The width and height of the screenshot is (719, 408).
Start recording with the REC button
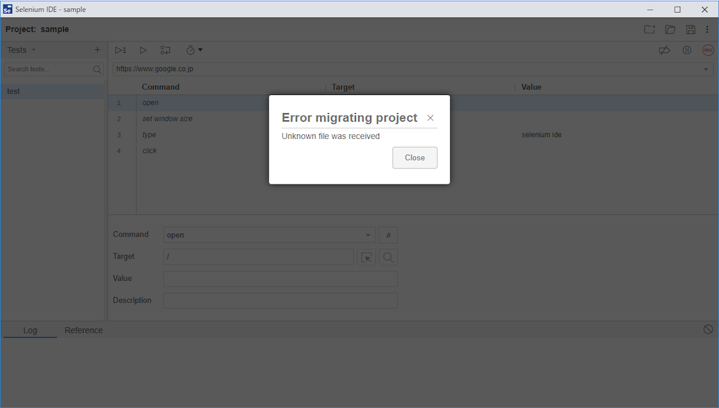(708, 50)
